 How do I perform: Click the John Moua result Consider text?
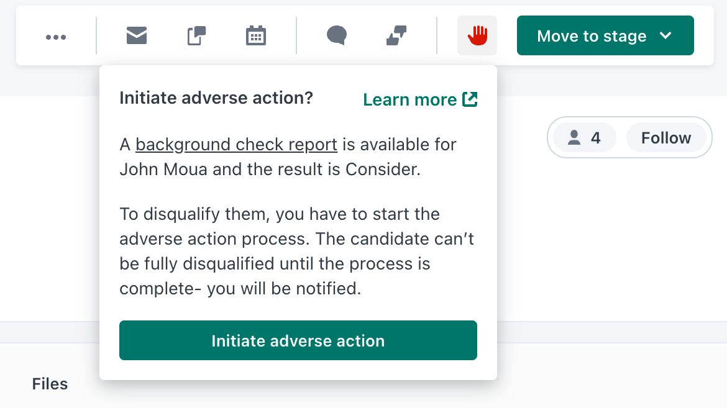(270, 170)
